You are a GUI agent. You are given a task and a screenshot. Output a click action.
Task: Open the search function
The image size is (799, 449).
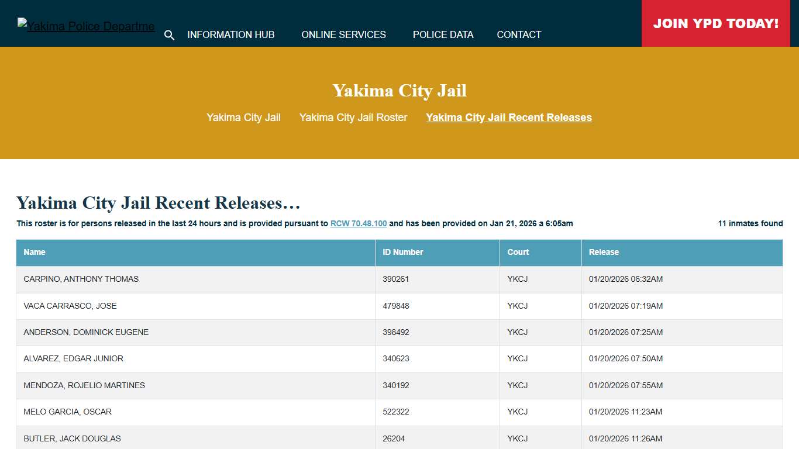pyautogui.click(x=169, y=35)
